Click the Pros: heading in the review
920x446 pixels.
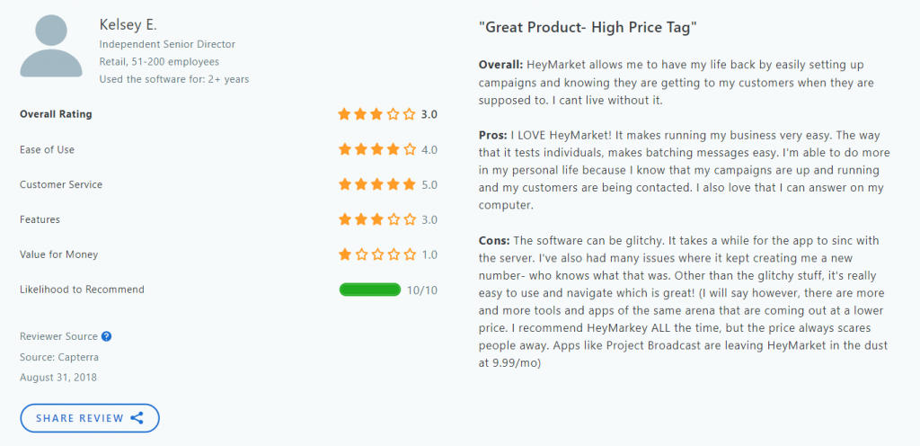point(493,136)
